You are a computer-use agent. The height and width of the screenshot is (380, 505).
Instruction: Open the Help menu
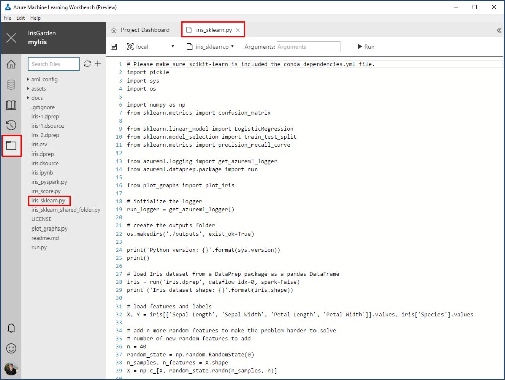point(35,18)
